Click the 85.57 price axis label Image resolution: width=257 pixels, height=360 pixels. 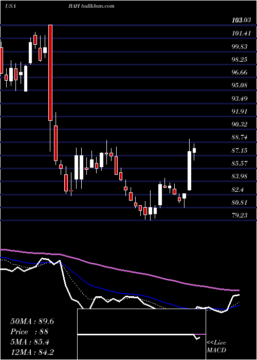pos(240,164)
